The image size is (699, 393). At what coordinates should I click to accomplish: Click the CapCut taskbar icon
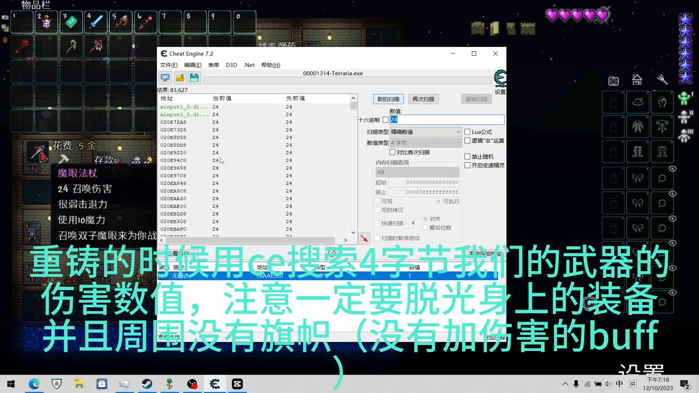click(x=238, y=384)
